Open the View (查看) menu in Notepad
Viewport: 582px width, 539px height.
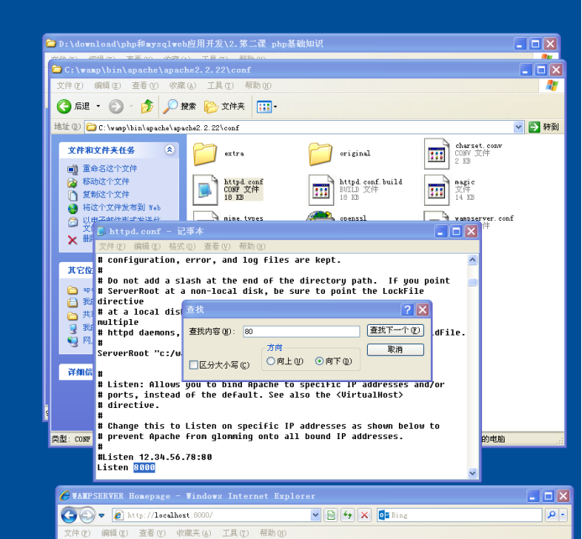[218, 246]
